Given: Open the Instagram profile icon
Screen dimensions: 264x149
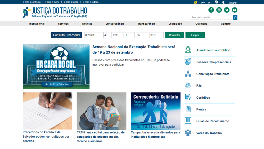Looking at the screenshot, I should (219, 10).
